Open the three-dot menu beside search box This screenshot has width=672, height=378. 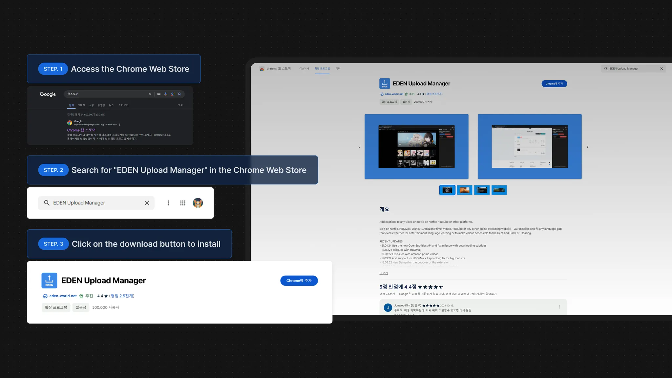[168, 203]
